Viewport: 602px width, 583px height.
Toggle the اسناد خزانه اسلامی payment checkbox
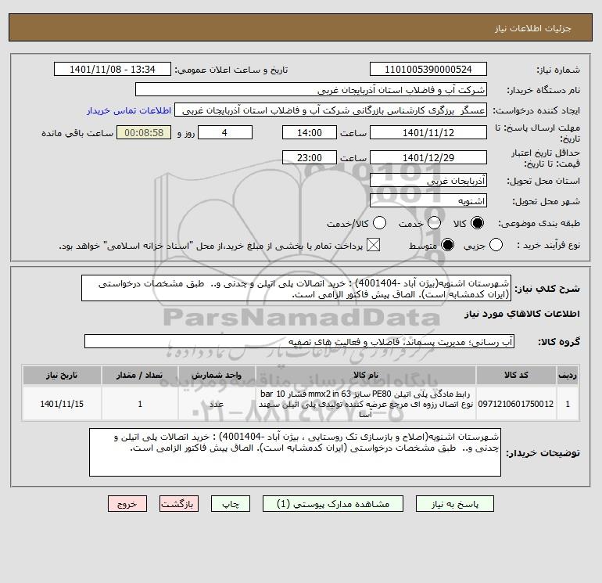click(x=373, y=245)
